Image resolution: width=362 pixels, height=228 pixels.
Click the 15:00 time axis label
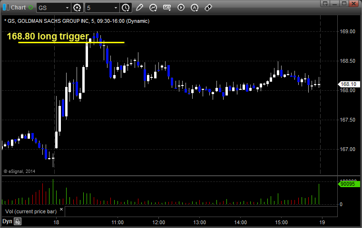tap(282, 222)
